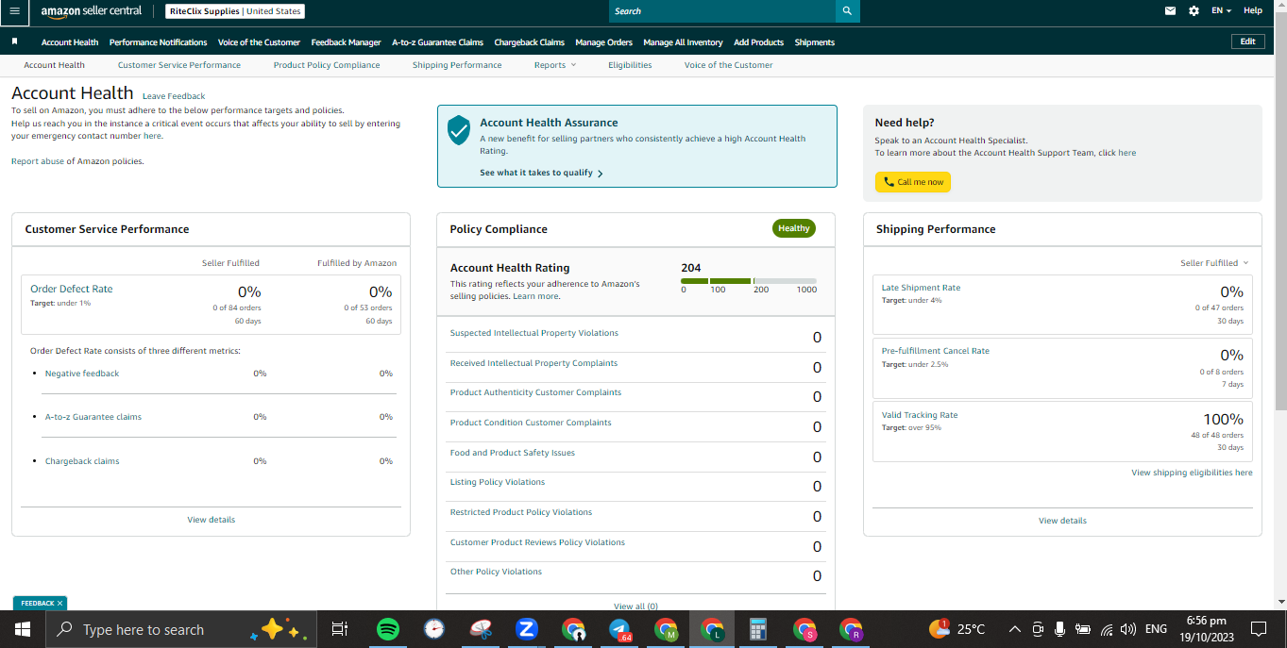Click the green Healthy status badge

[793, 228]
